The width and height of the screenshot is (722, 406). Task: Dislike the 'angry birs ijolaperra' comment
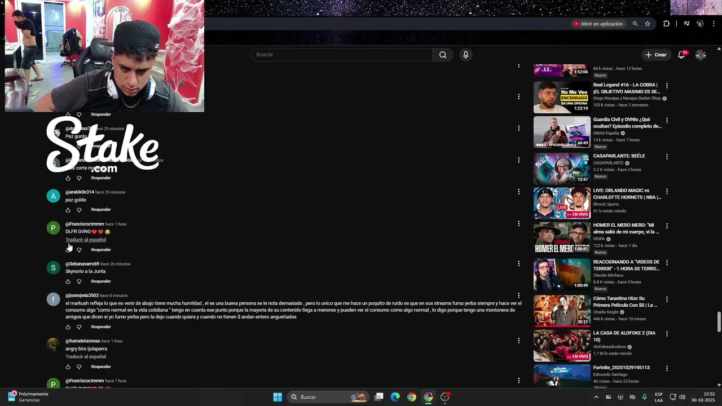tap(79, 367)
